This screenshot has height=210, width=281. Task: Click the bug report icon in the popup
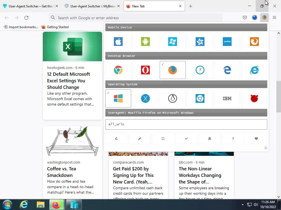coord(209,139)
